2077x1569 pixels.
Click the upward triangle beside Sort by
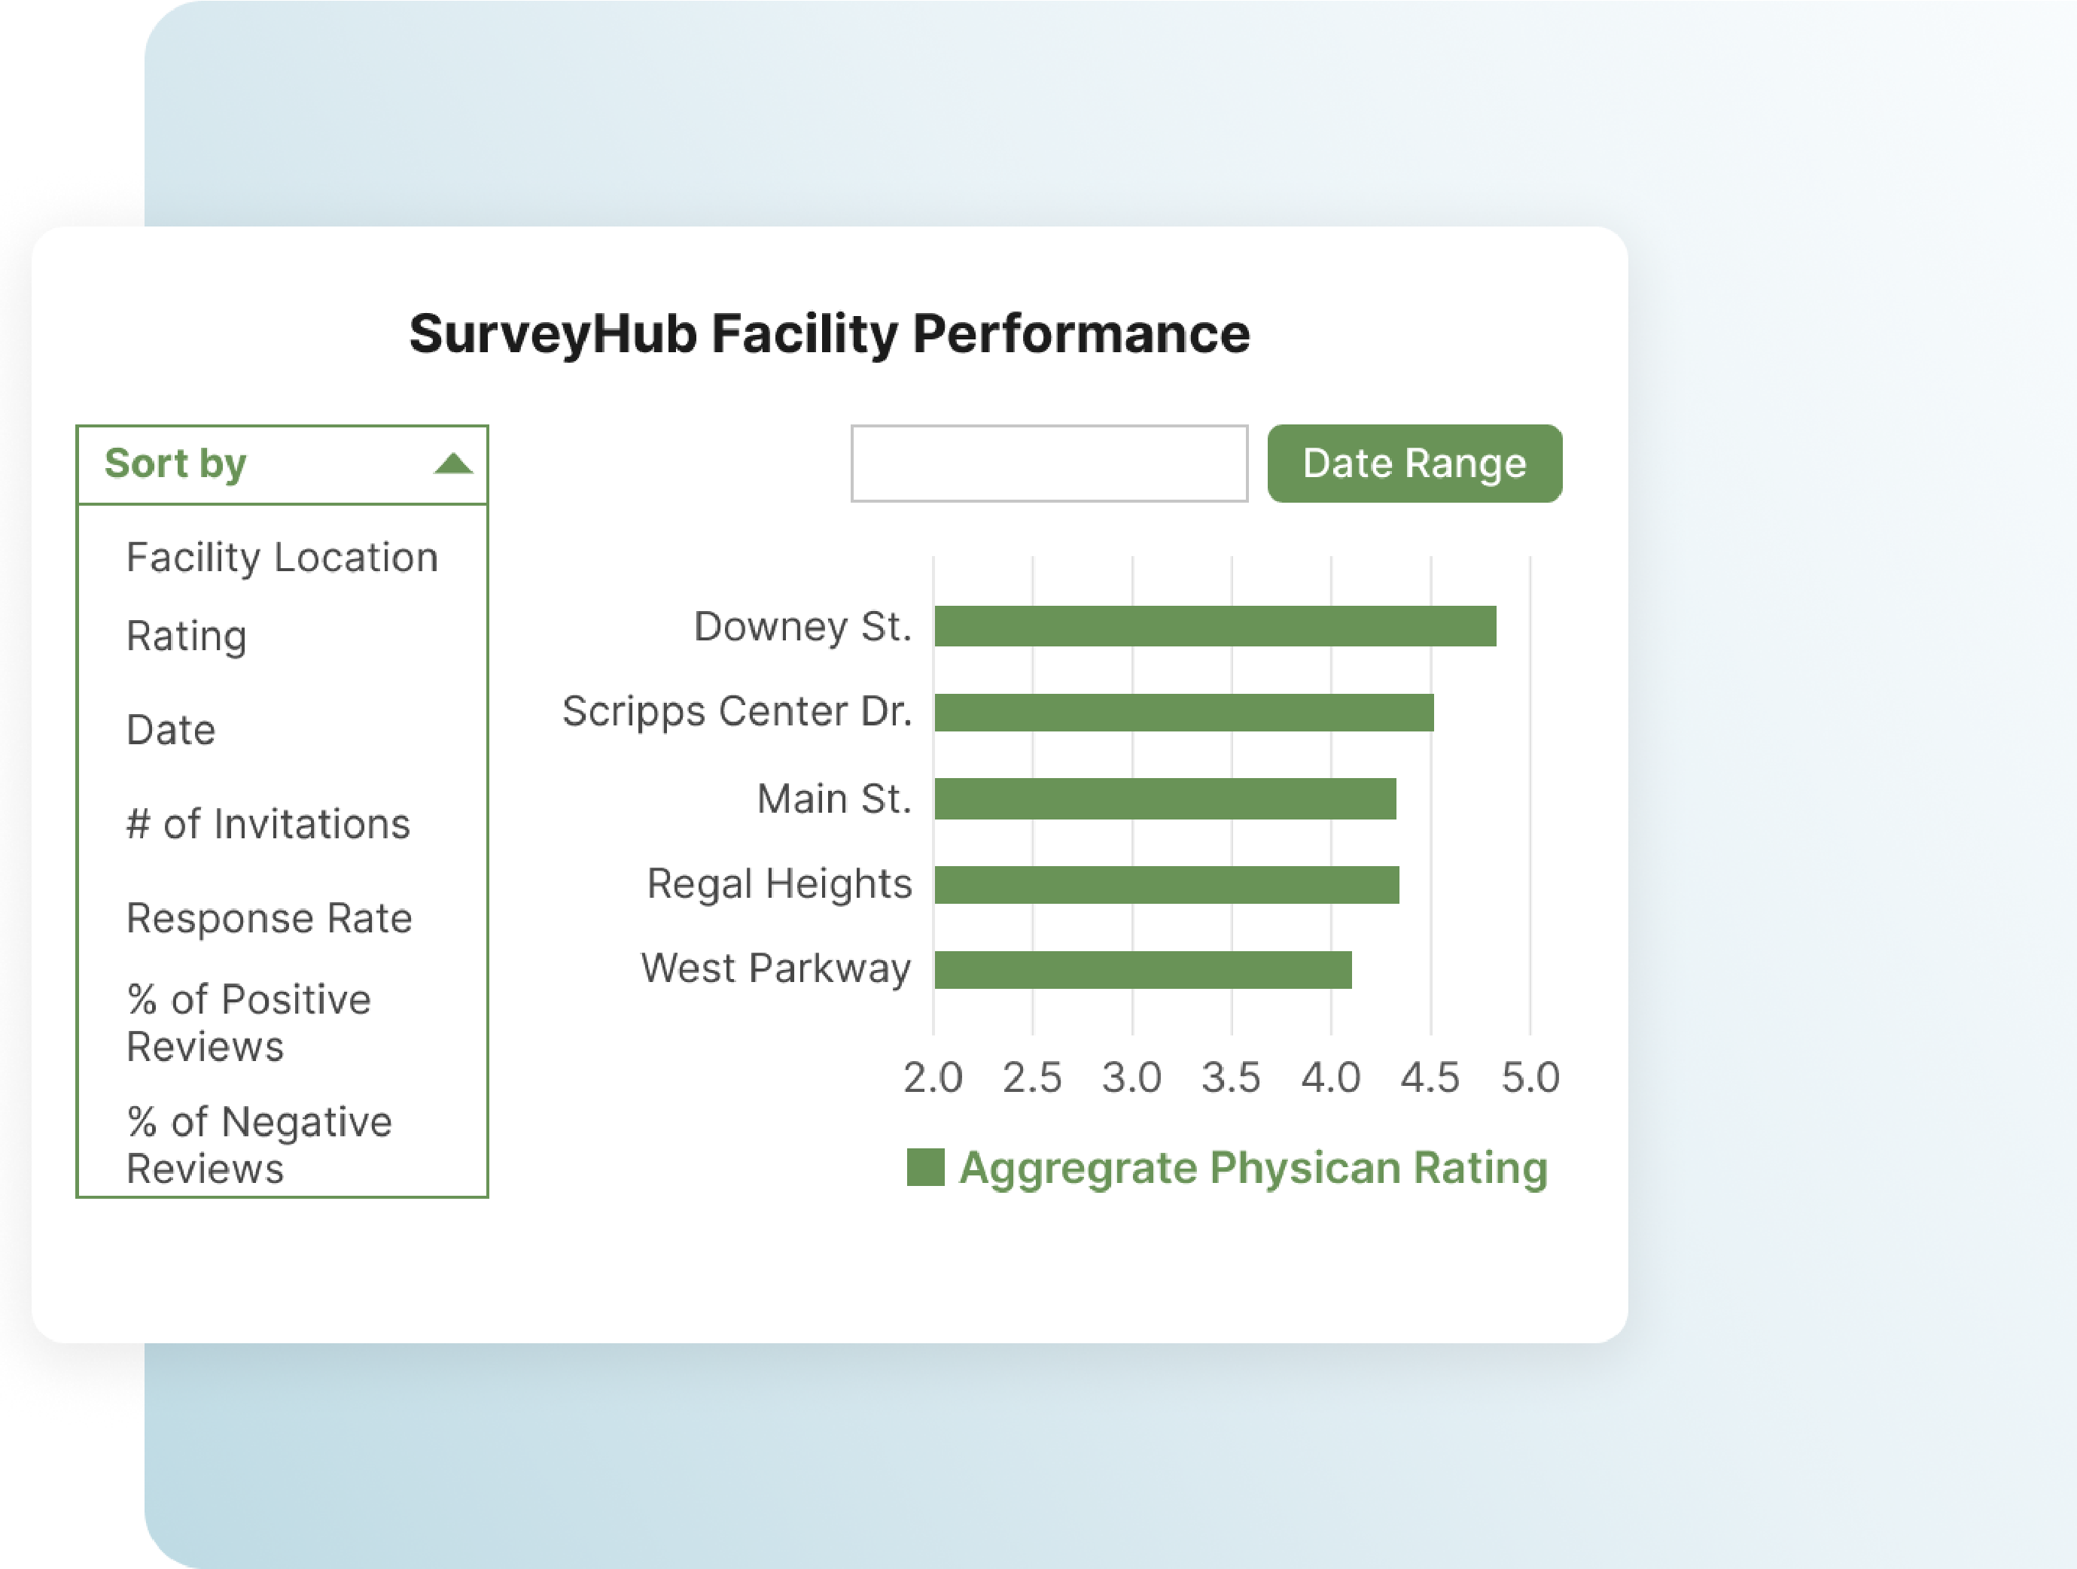(x=455, y=464)
